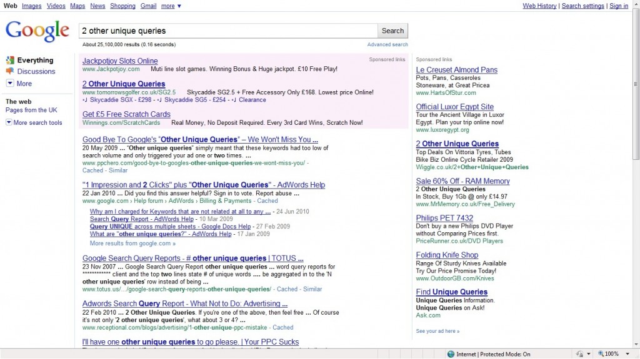Click the Google logo
Viewport: 640px width, 359px height.
(37, 31)
